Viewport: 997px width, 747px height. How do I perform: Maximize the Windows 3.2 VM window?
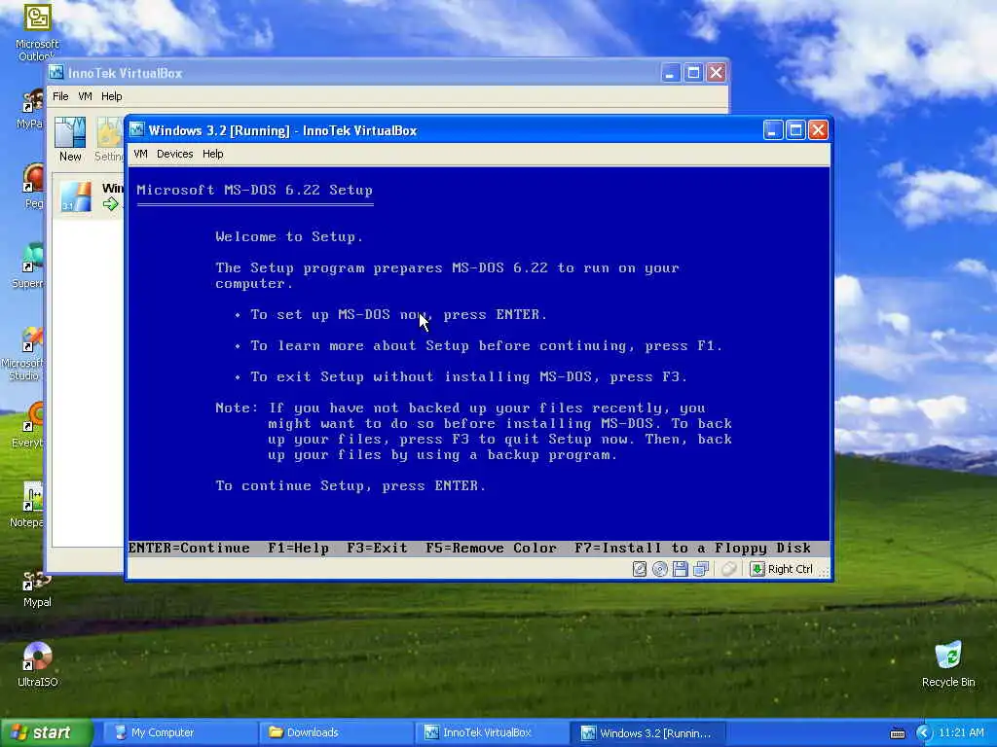pyautogui.click(x=795, y=130)
